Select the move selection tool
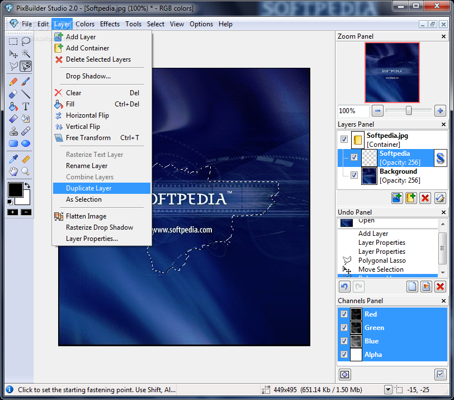 13,54
